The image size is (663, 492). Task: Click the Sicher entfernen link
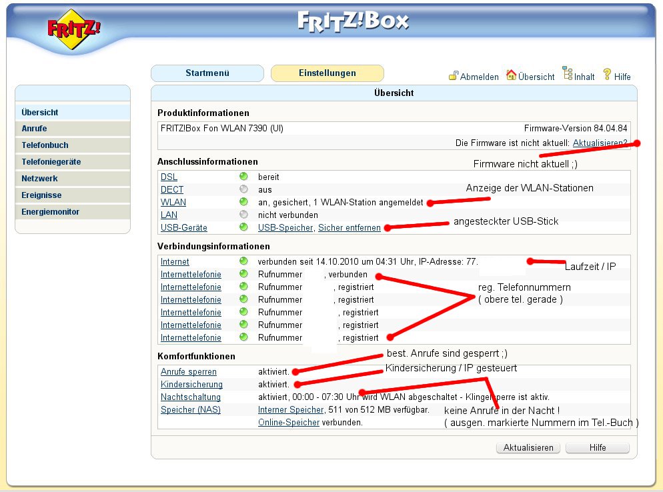click(x=350, y=227)
